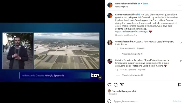Open comments via the speech bubble icon
This screenshot has height=103, width=182.
click(x=116, y=85)
